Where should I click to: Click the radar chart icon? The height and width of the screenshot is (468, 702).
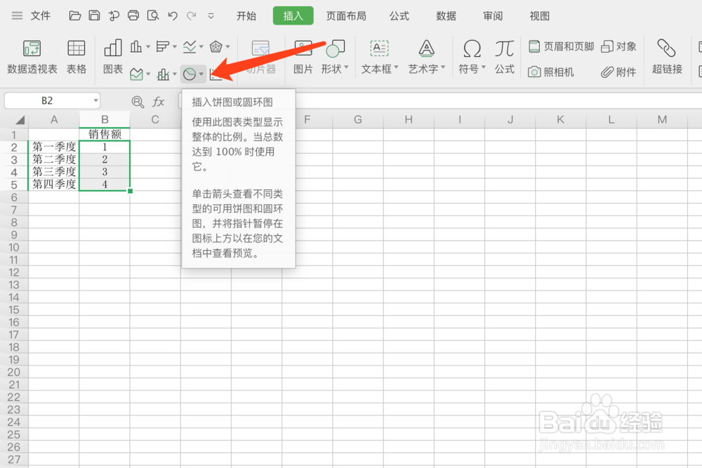(216, 46)
